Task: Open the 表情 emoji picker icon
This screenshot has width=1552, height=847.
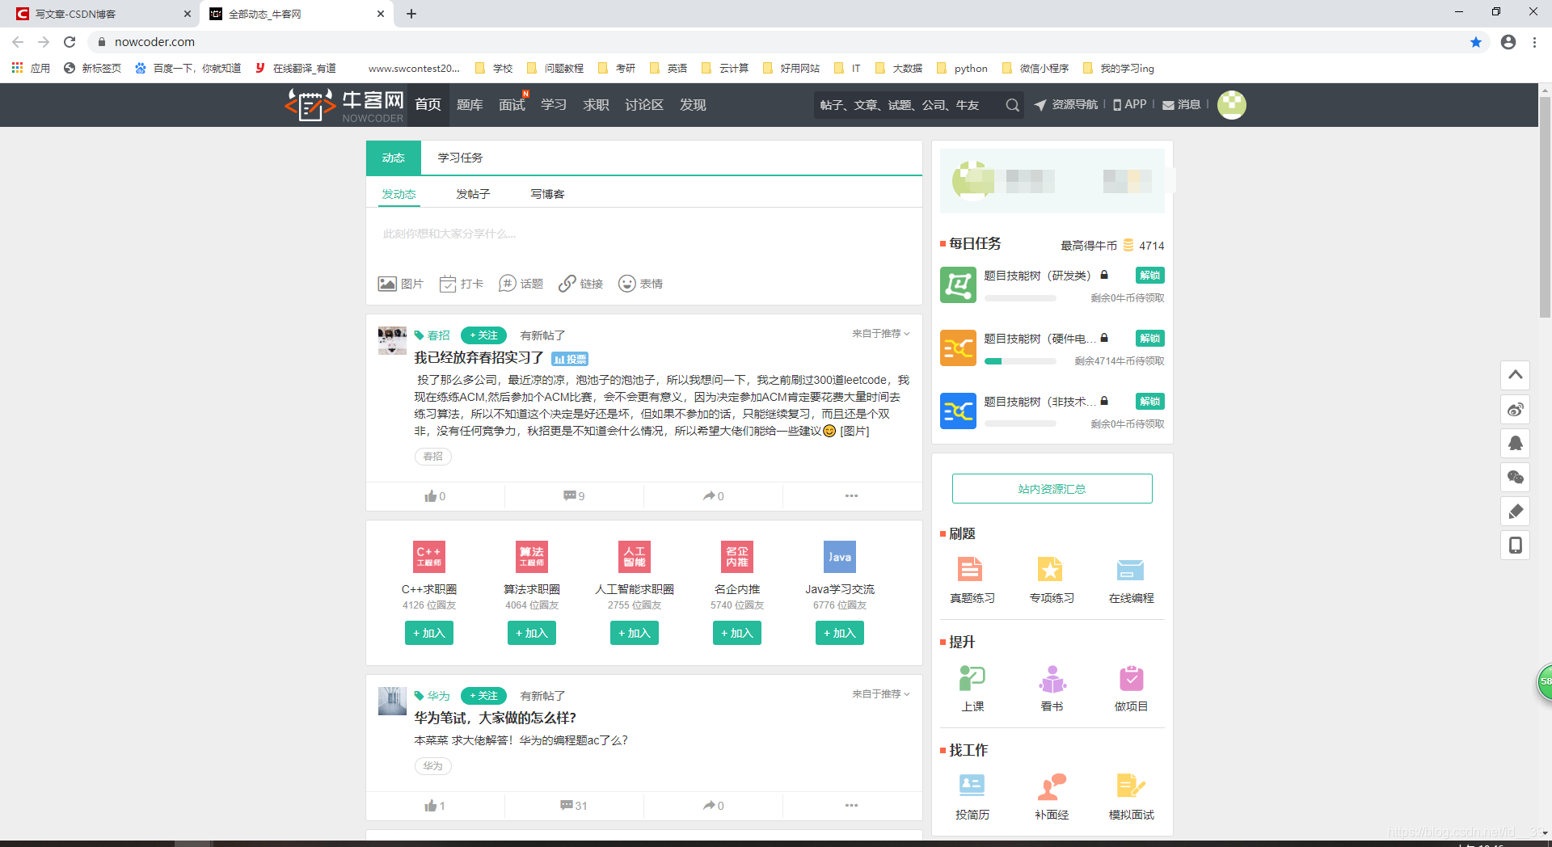Action: (x=627, y=284)
